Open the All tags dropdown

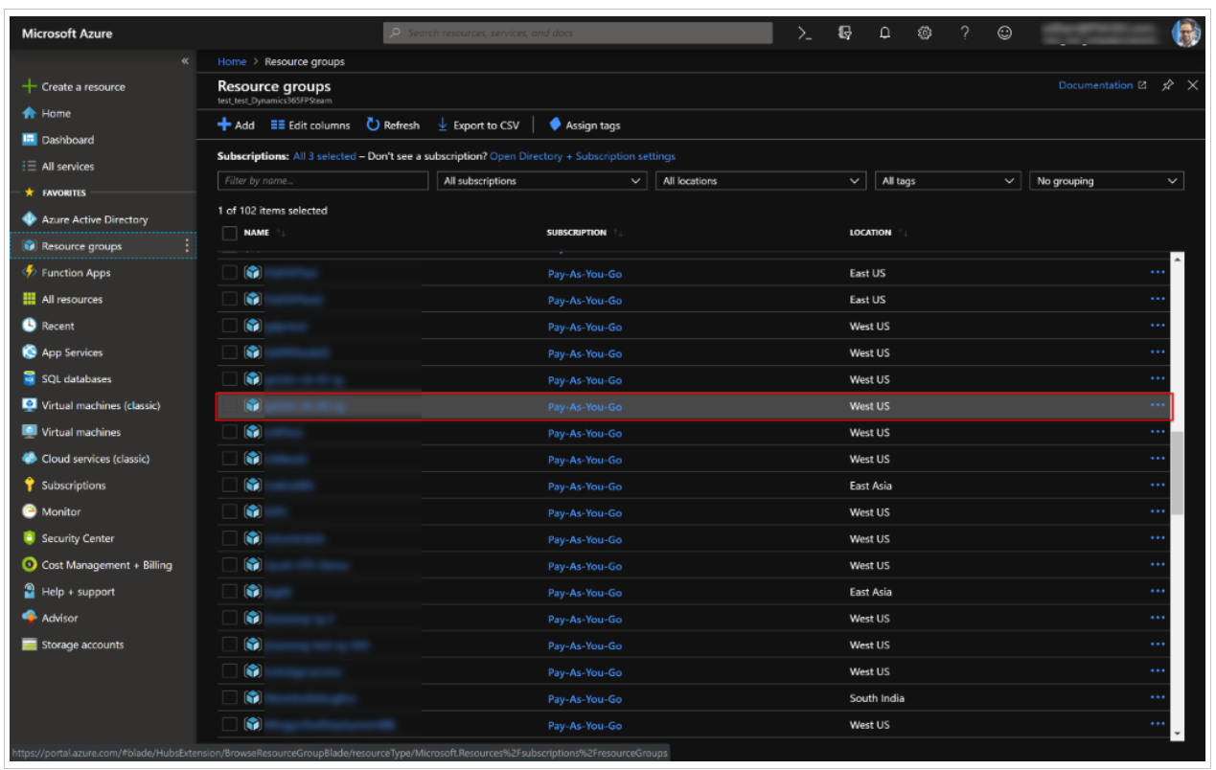click(x=948, y=181)
